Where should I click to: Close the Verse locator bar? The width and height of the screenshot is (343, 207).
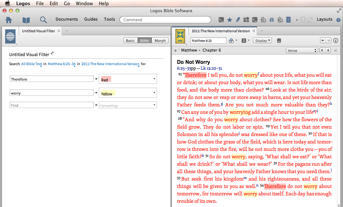pos(336,50)
